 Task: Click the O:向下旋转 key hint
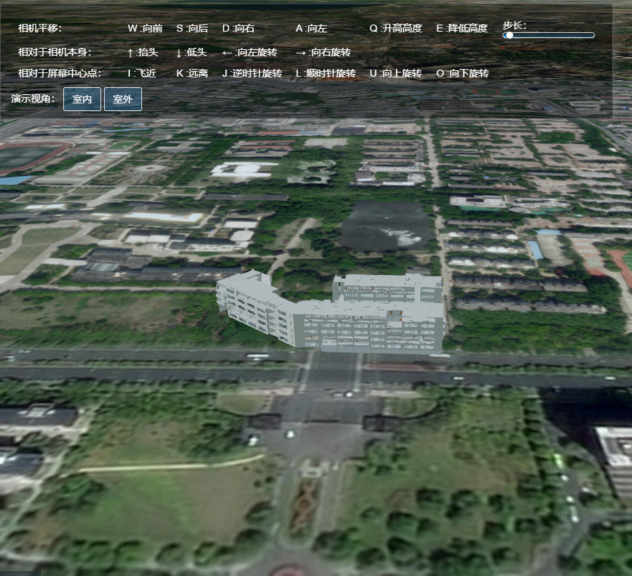462,73
